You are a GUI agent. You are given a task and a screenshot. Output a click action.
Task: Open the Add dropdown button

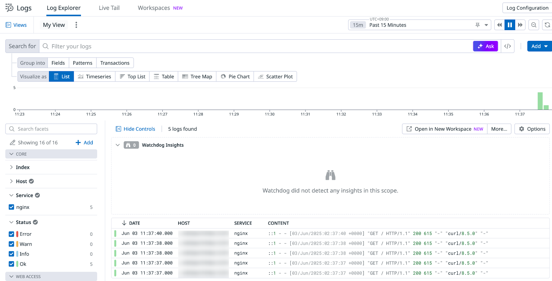pyautogui.click(x=539, y=46)
